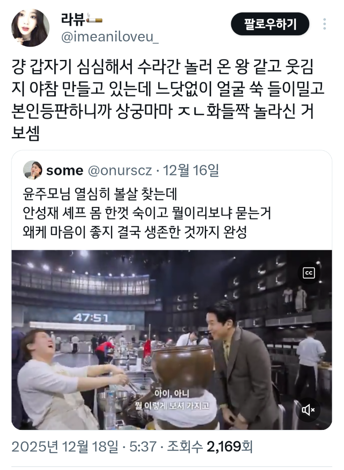Open the 2025년 12월 18일 timestamp link
The image size is (344, 470).
(64, 447)
